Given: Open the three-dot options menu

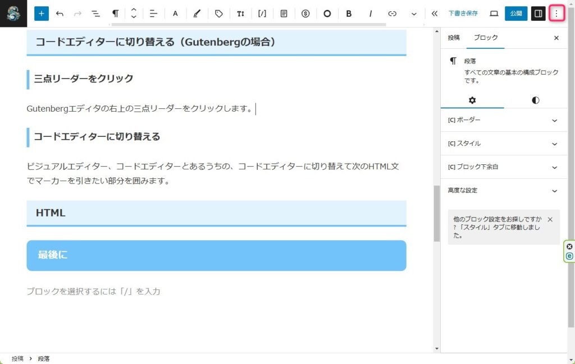Looking at the screenshot, I should click(556, 13).
